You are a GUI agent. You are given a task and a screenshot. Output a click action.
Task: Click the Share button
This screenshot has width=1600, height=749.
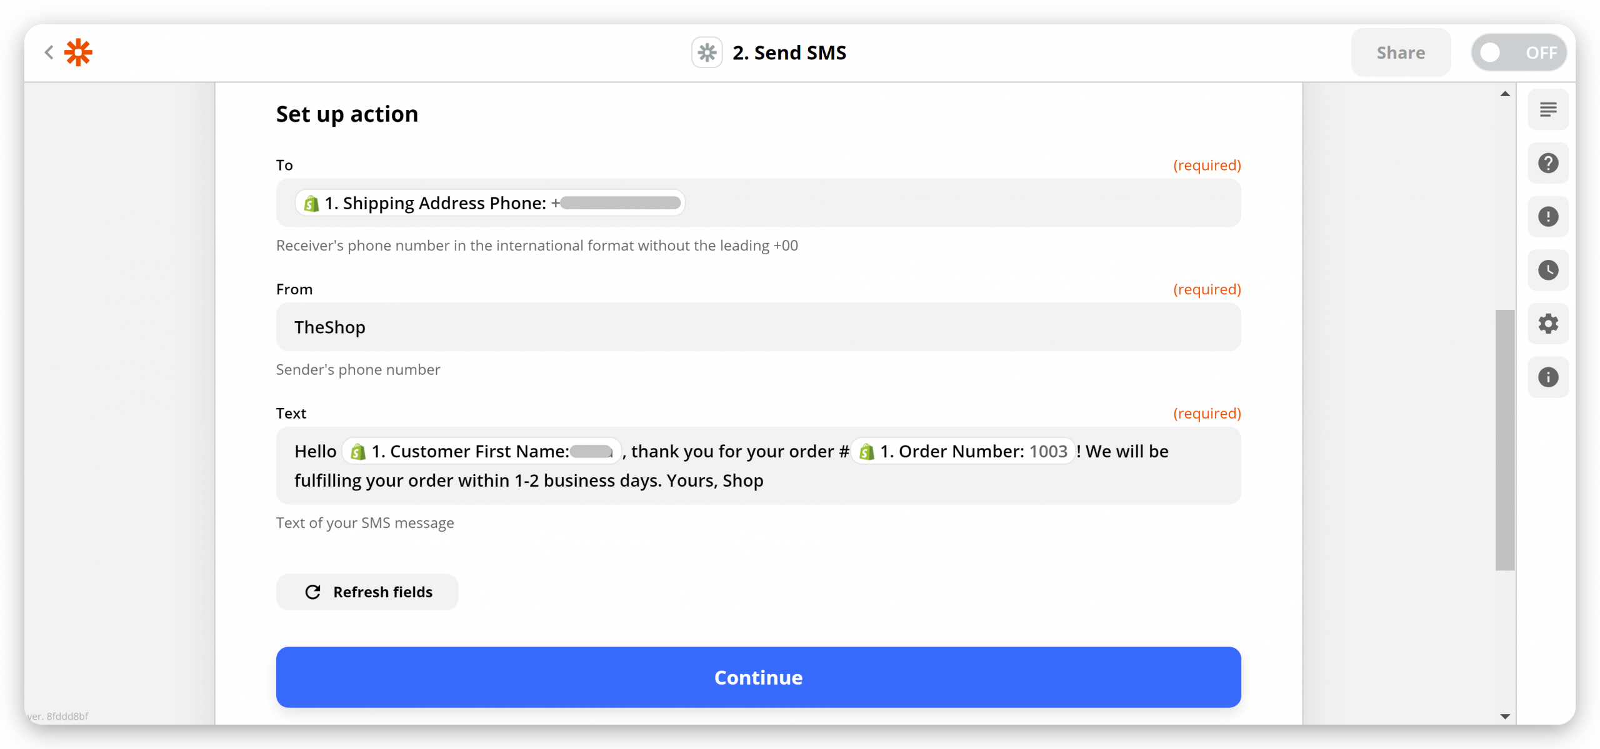pyautogui.click(x=1401, y=52)
